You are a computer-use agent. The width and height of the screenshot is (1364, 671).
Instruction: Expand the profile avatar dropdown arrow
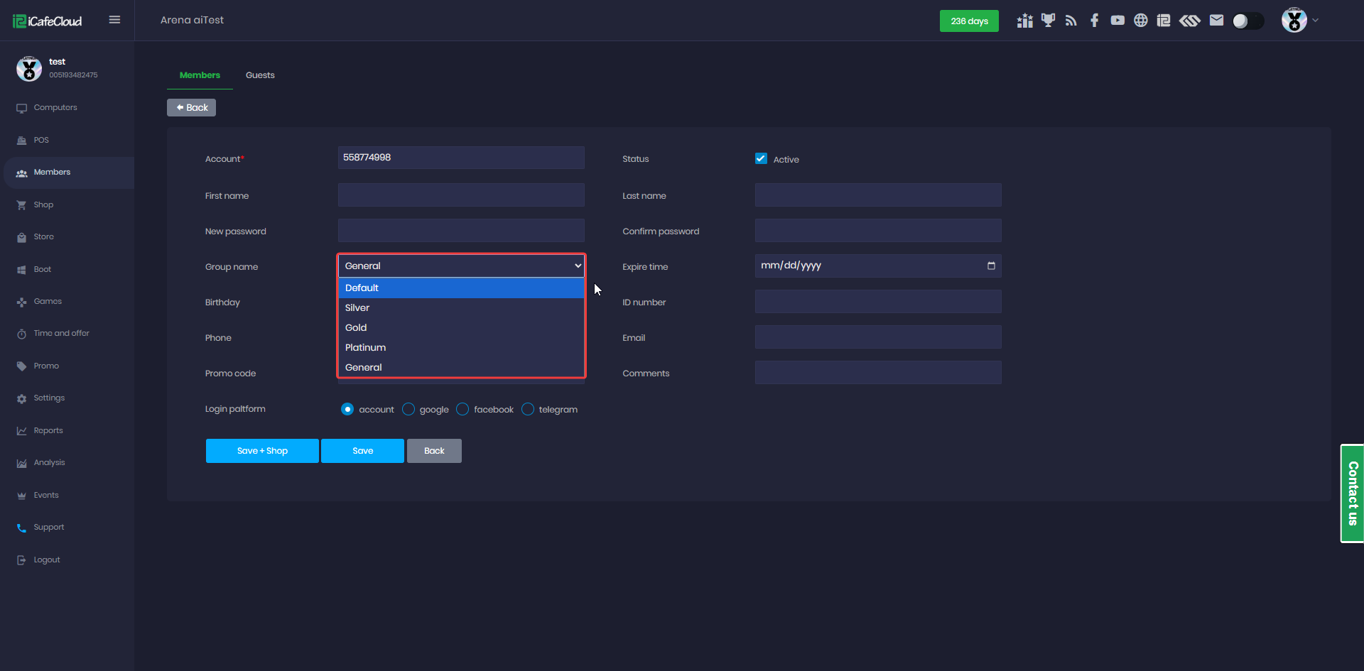1315,21
